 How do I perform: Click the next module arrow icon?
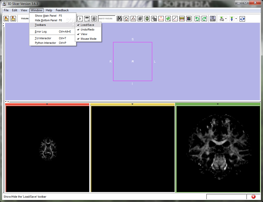[x=80, y=18]
